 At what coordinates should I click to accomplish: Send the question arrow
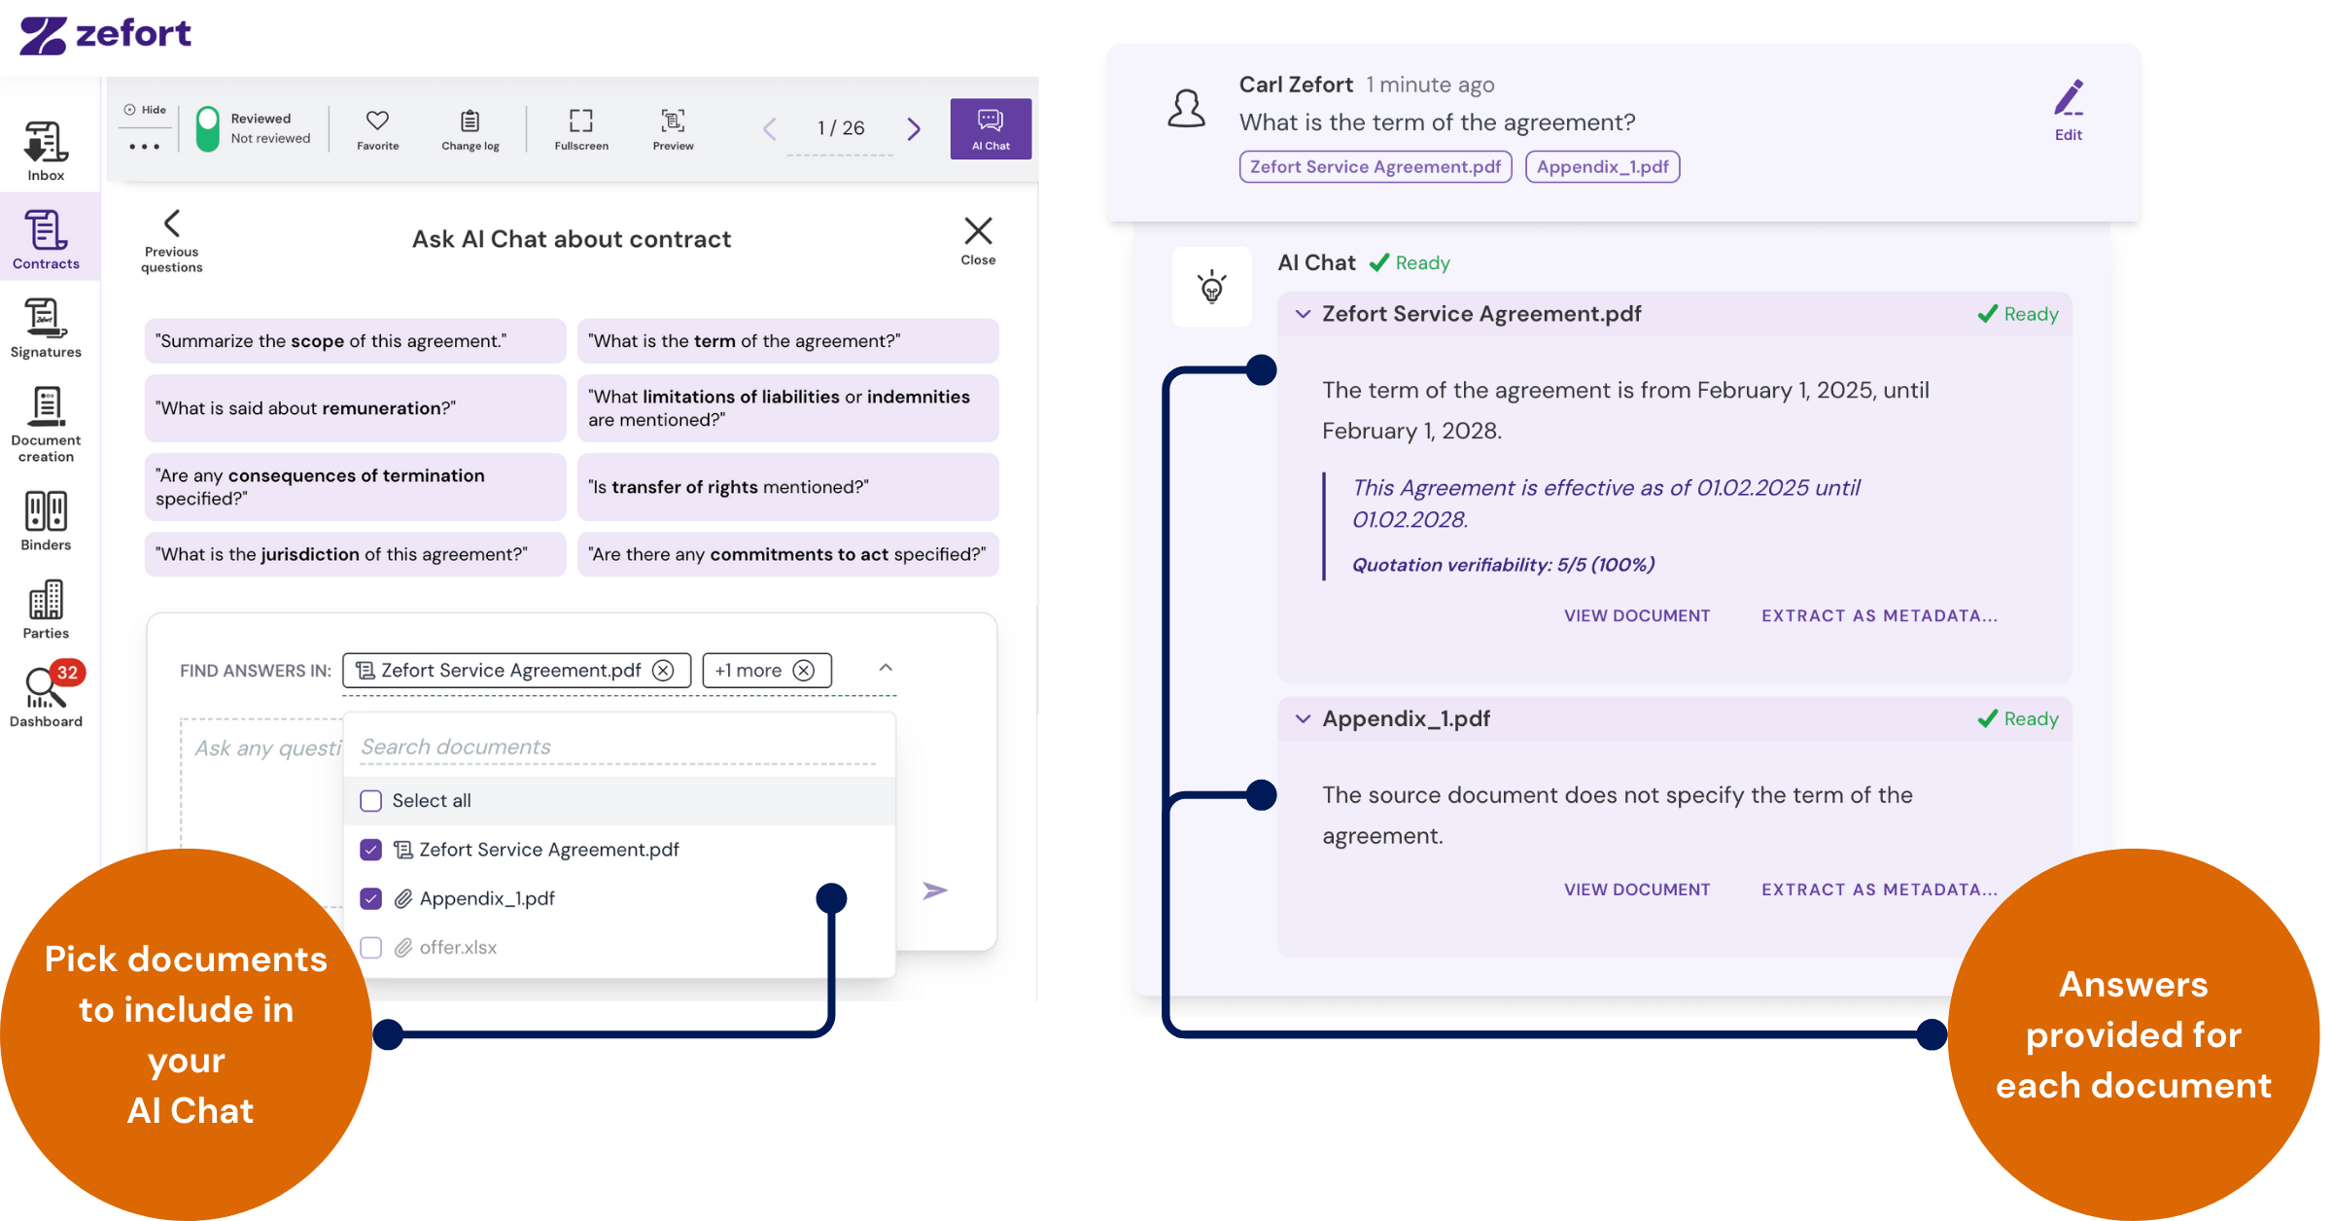pyautogui.click(x=934, y=890)
